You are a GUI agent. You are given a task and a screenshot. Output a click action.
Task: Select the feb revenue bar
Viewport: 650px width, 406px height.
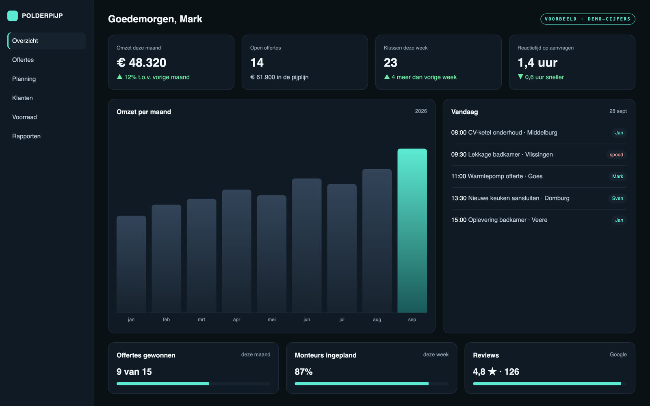point(166,259)
